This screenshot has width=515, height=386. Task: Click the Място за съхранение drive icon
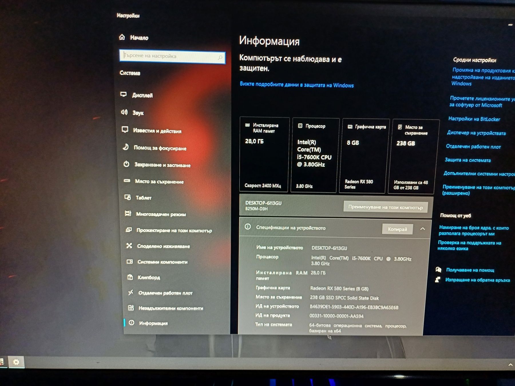(127, 181)
